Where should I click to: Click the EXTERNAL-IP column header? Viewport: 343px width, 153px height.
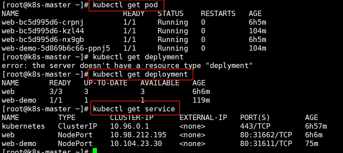tap(203, 118)
